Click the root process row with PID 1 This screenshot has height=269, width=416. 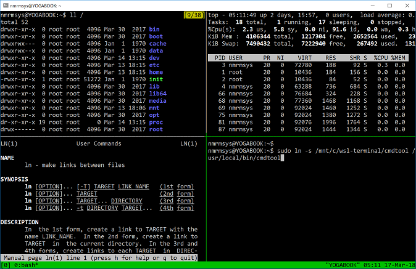pos(308,72)
